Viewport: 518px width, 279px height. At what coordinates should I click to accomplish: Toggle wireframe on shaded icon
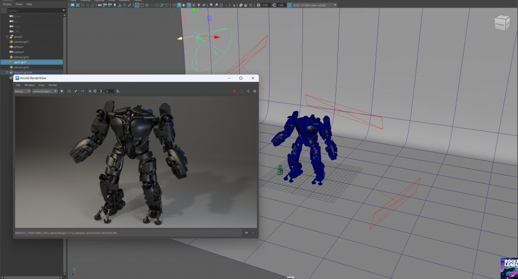click(189, 5)
